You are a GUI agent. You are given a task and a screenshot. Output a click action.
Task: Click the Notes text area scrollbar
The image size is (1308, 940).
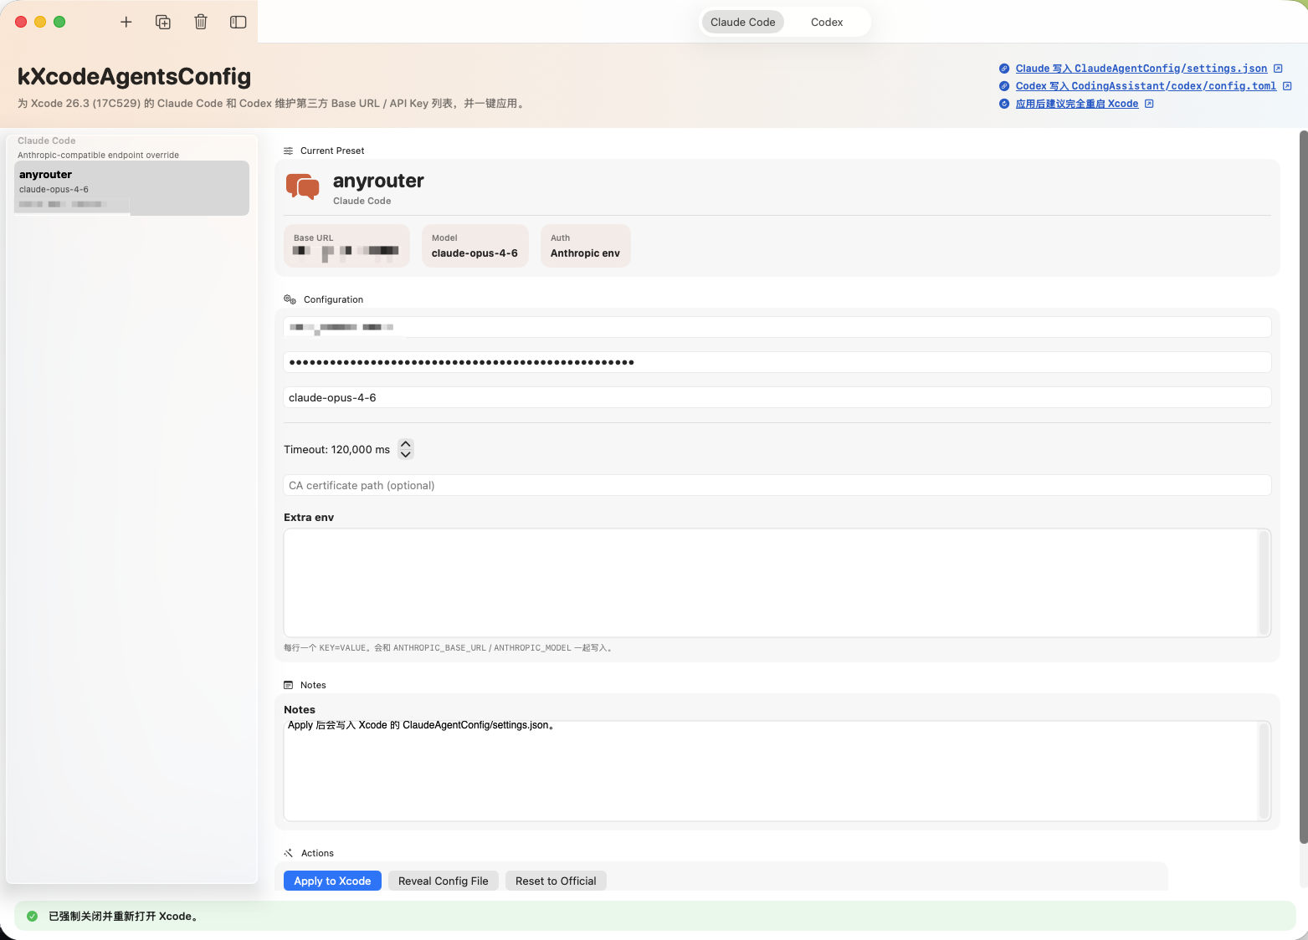(x=1264, y=770)
